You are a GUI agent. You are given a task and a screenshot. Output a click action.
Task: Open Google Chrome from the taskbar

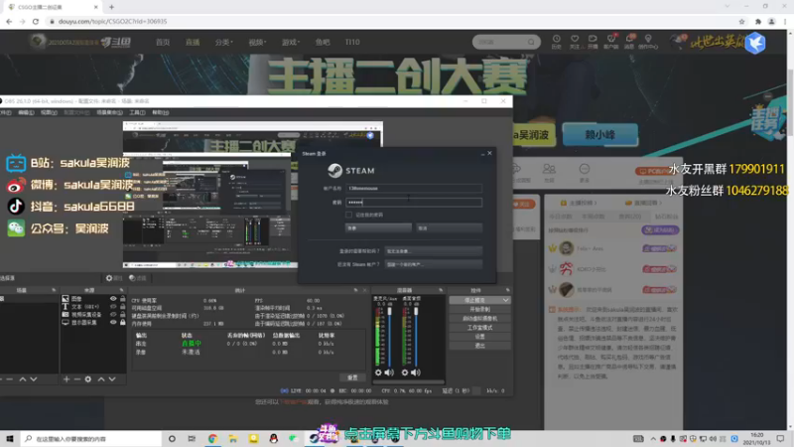pos(212,438)
